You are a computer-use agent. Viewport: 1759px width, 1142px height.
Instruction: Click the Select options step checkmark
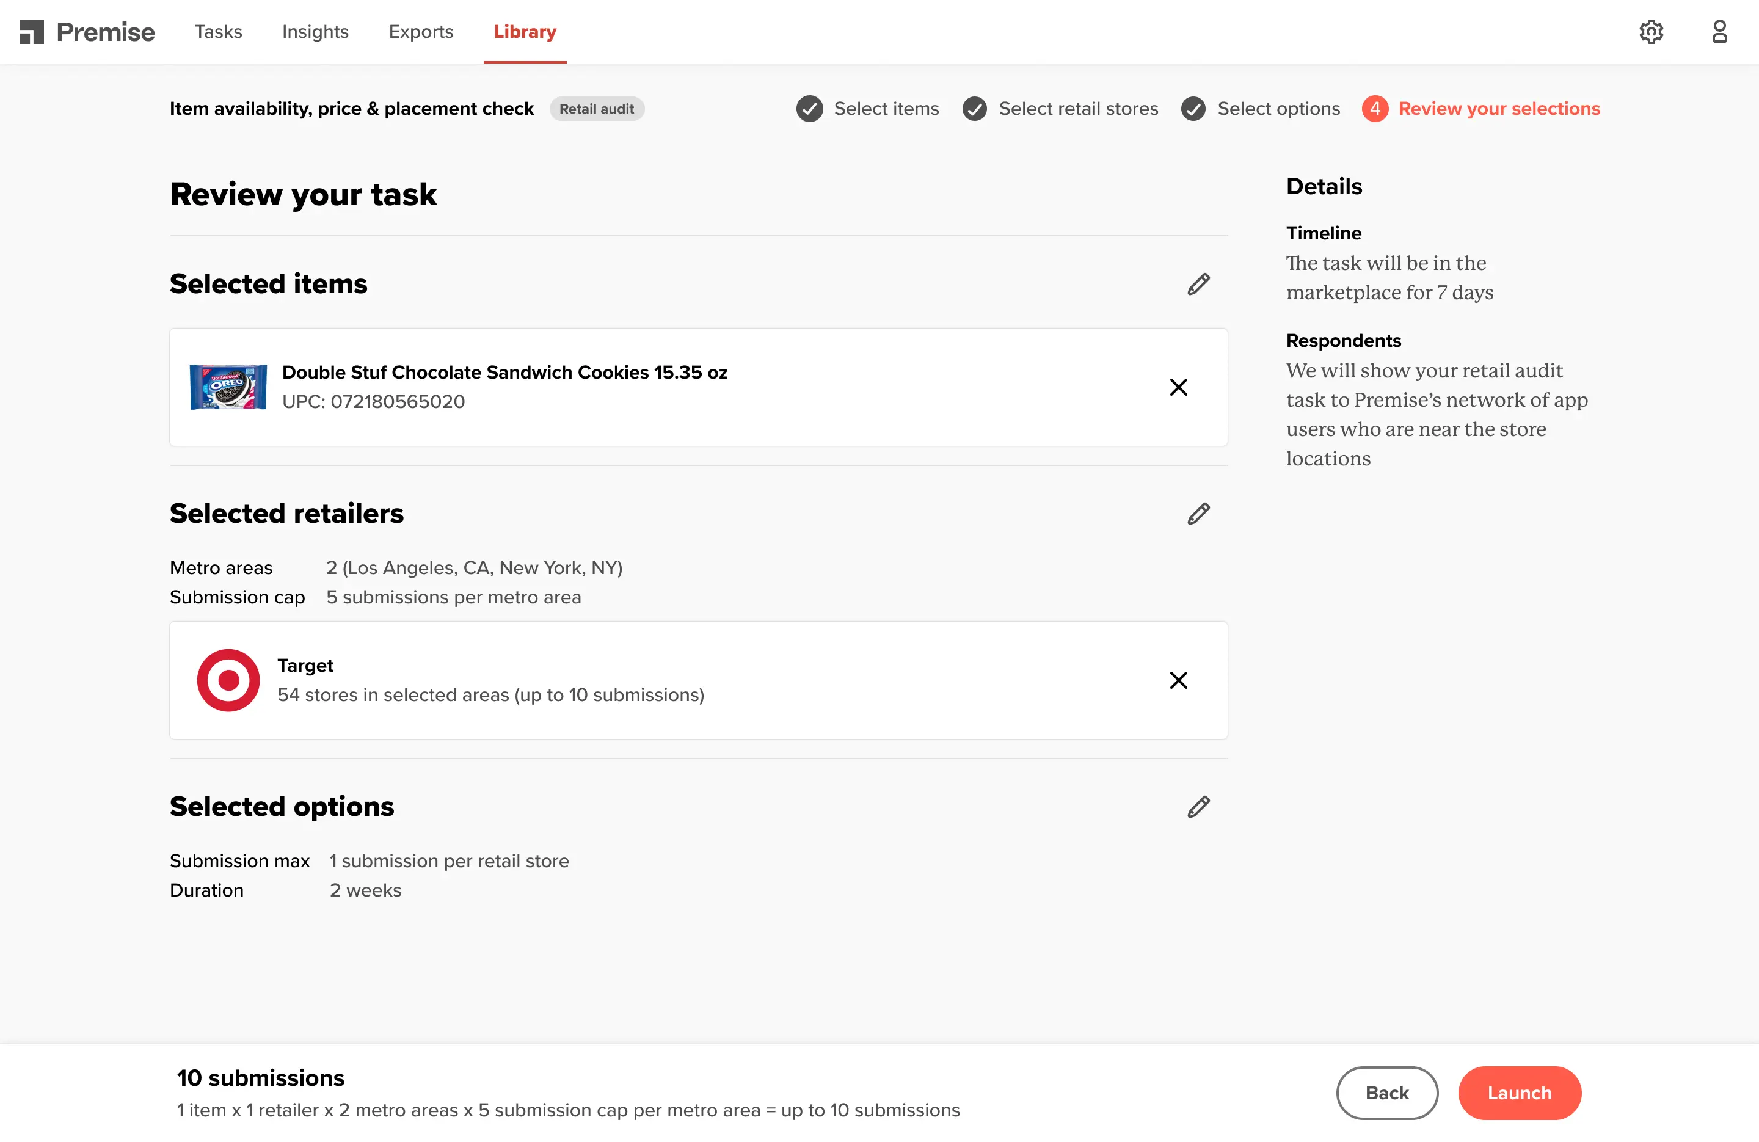pyautogui.click(x=1193, y=108)
